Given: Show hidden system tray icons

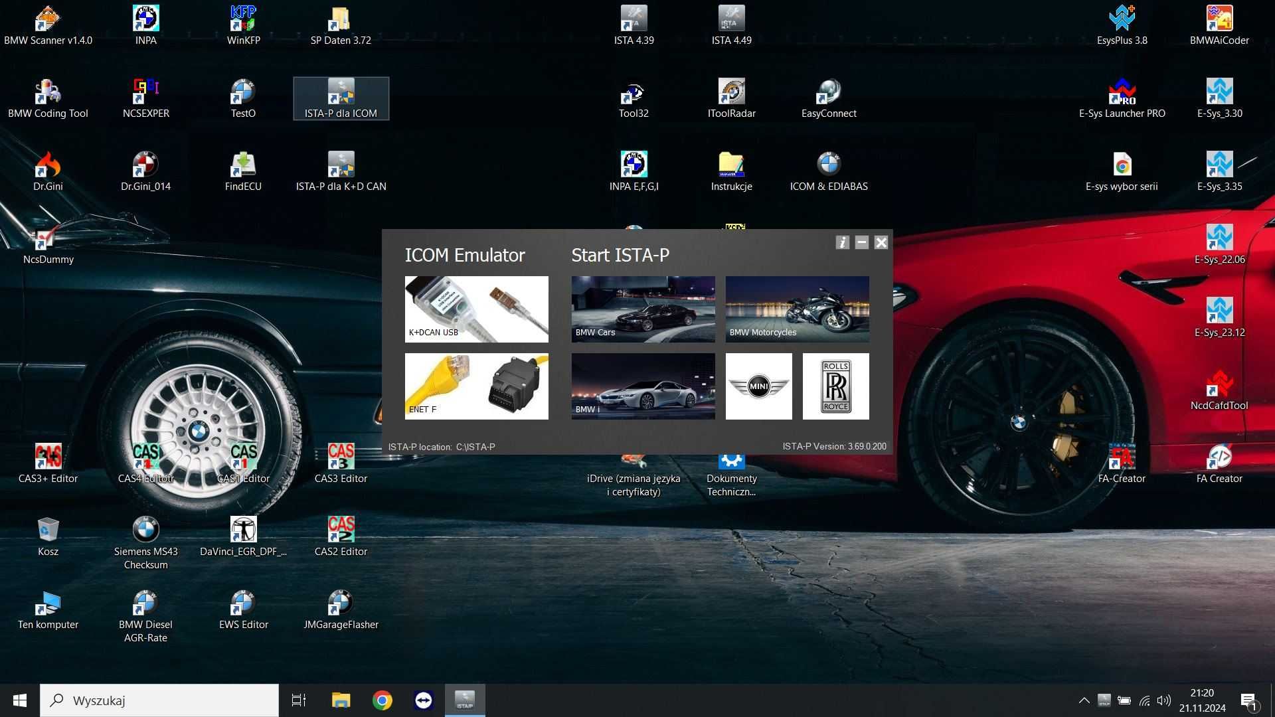Looking at the screenshot, I should click(1084, 700).
